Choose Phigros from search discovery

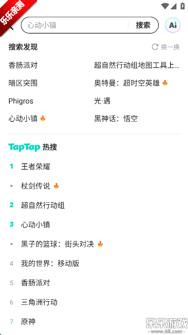click(x=21, y=101)
